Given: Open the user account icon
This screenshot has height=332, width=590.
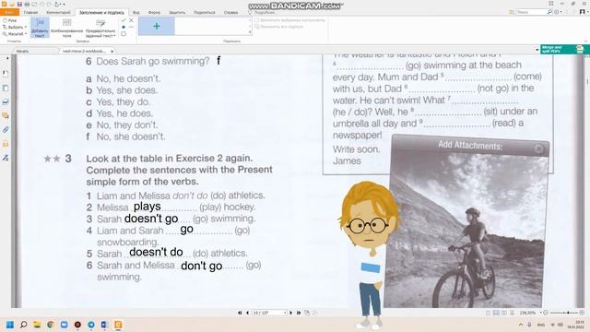Looking at the screenshot, I should [x=583, y=12].
